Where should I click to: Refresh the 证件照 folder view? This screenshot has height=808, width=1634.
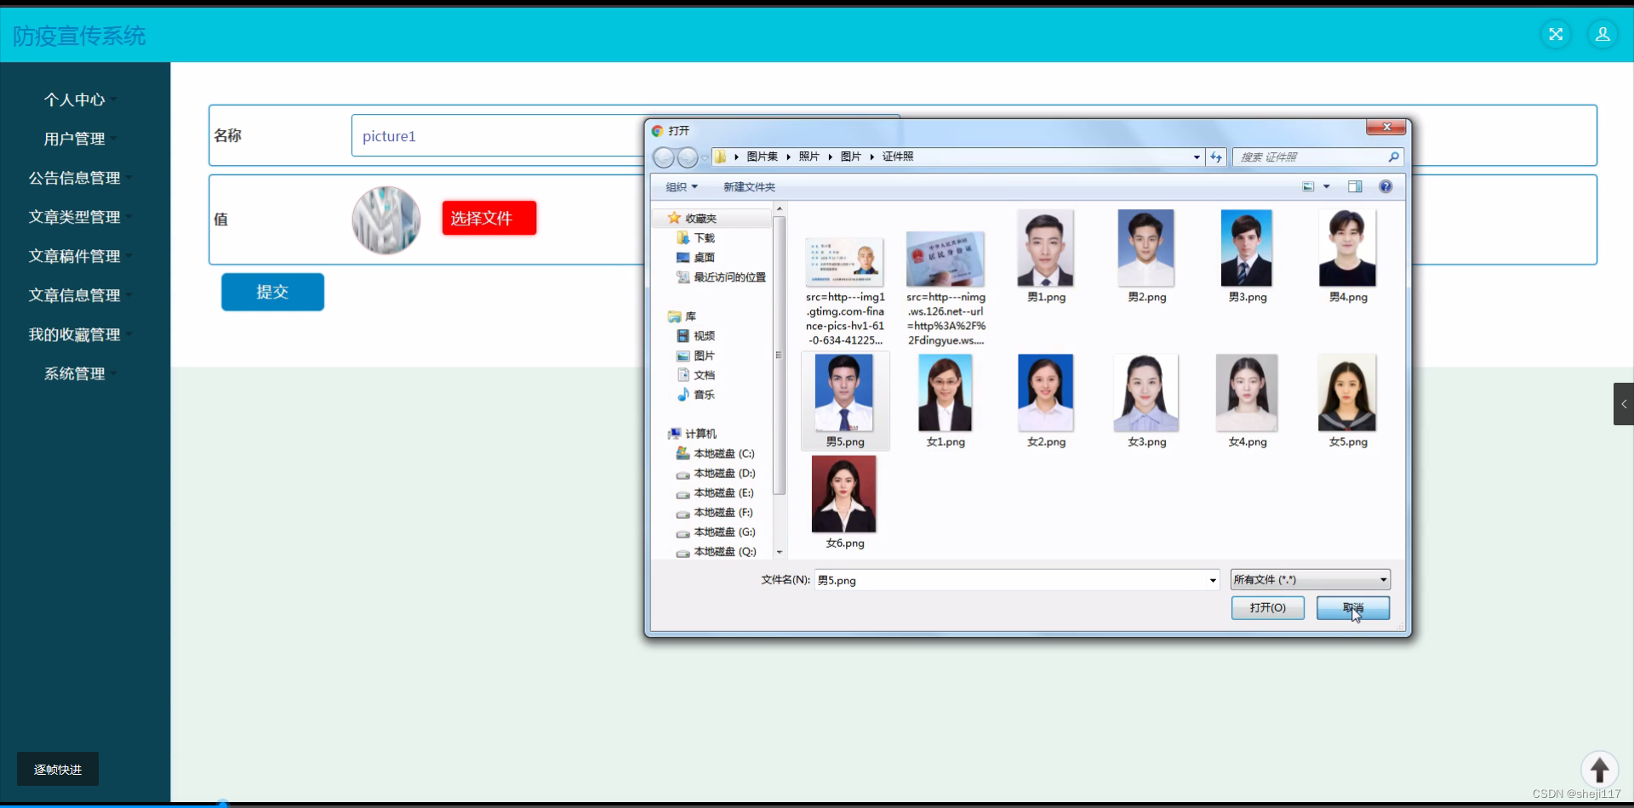(1216, 157)
